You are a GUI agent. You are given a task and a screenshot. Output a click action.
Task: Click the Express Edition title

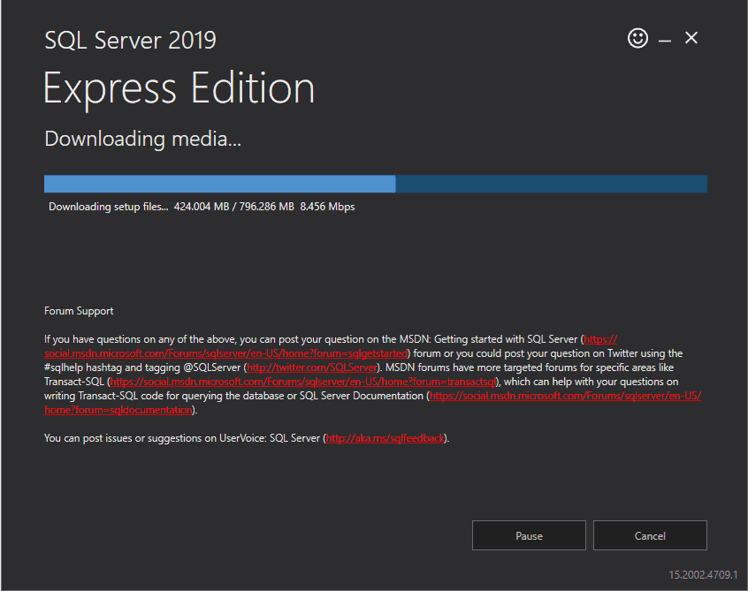tap(179, 89)
